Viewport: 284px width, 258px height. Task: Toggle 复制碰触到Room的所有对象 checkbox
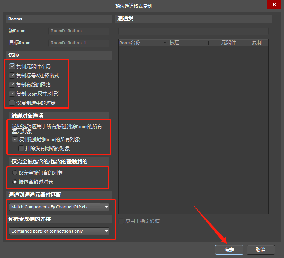15,139
